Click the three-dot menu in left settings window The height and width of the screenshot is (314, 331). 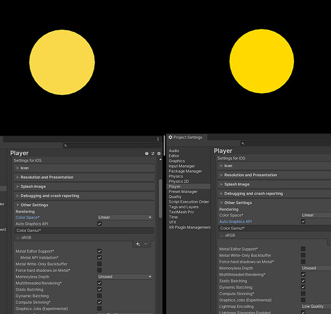(158, 139)
